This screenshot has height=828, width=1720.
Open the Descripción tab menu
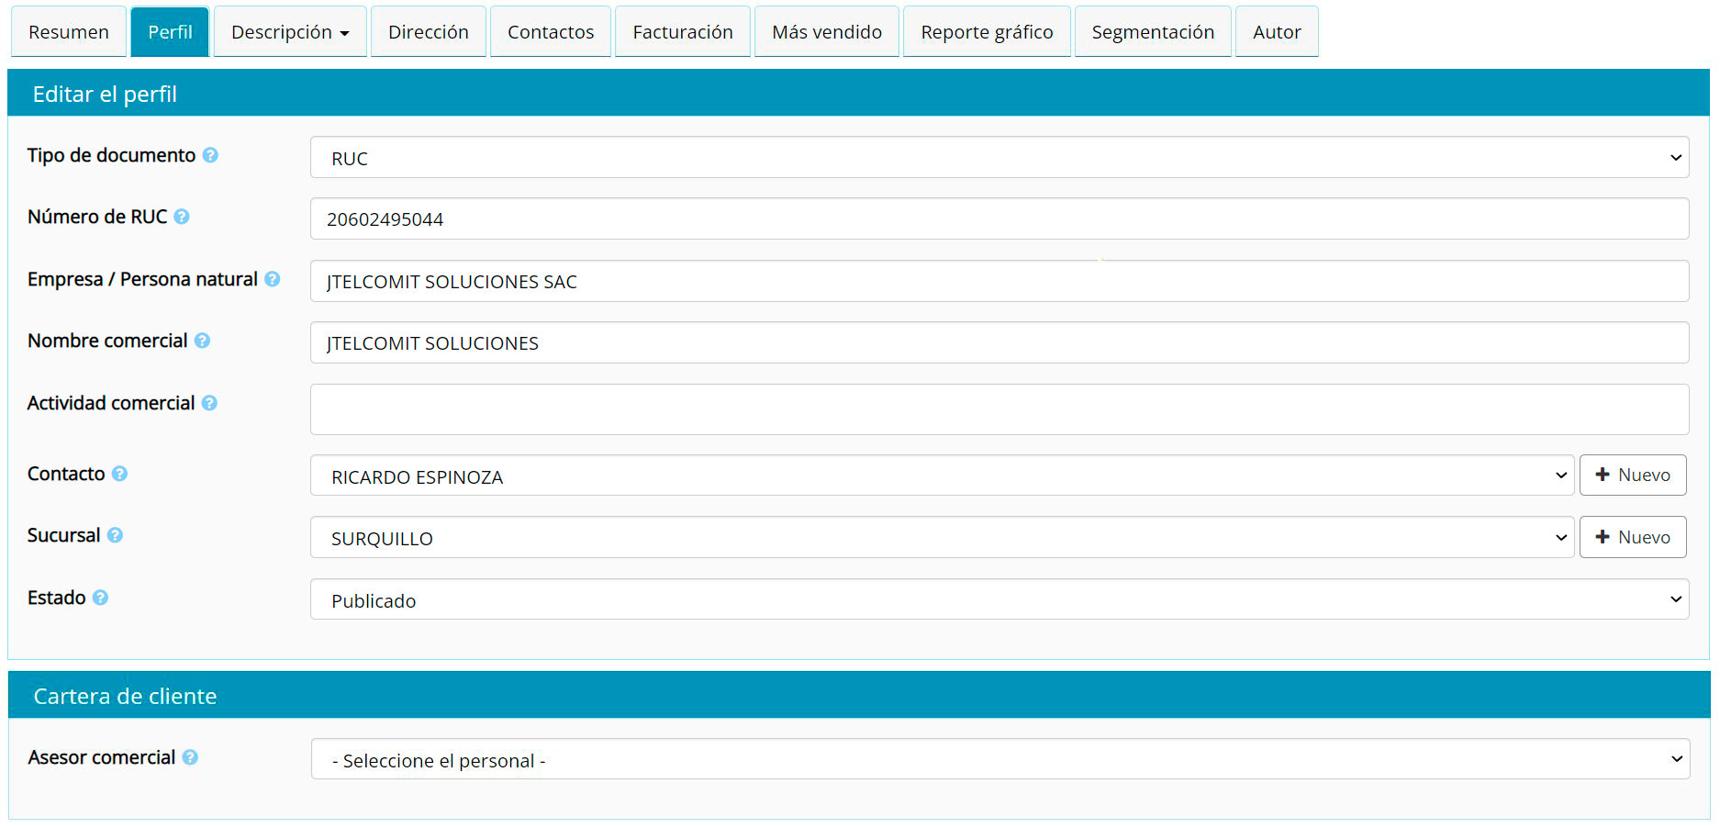(290, 32)
